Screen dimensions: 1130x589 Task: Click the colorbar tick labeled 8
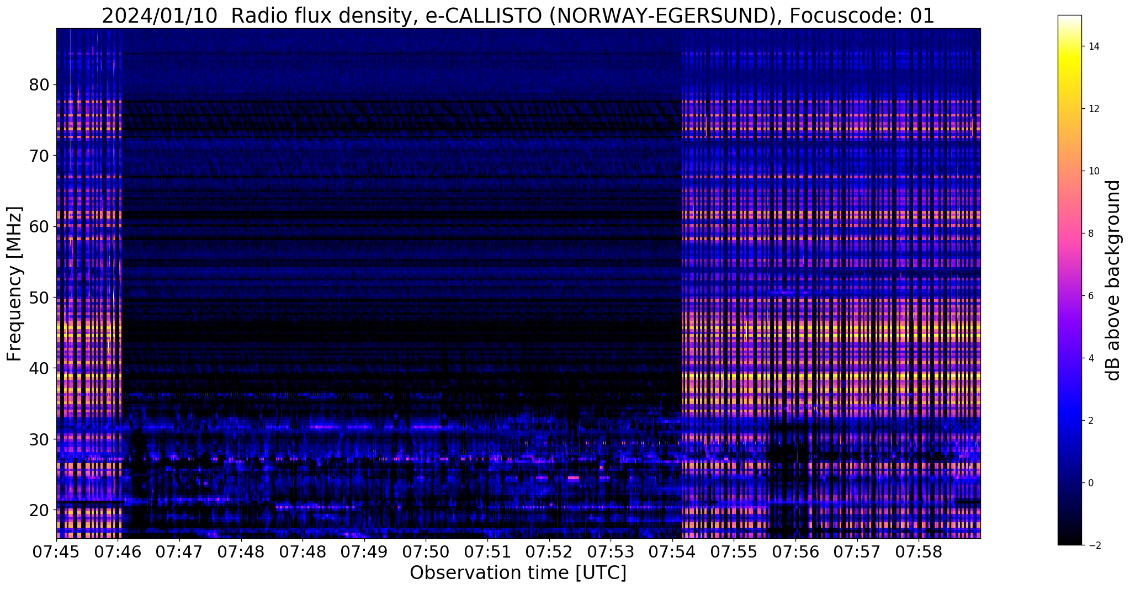click(x=1091, y=234)
